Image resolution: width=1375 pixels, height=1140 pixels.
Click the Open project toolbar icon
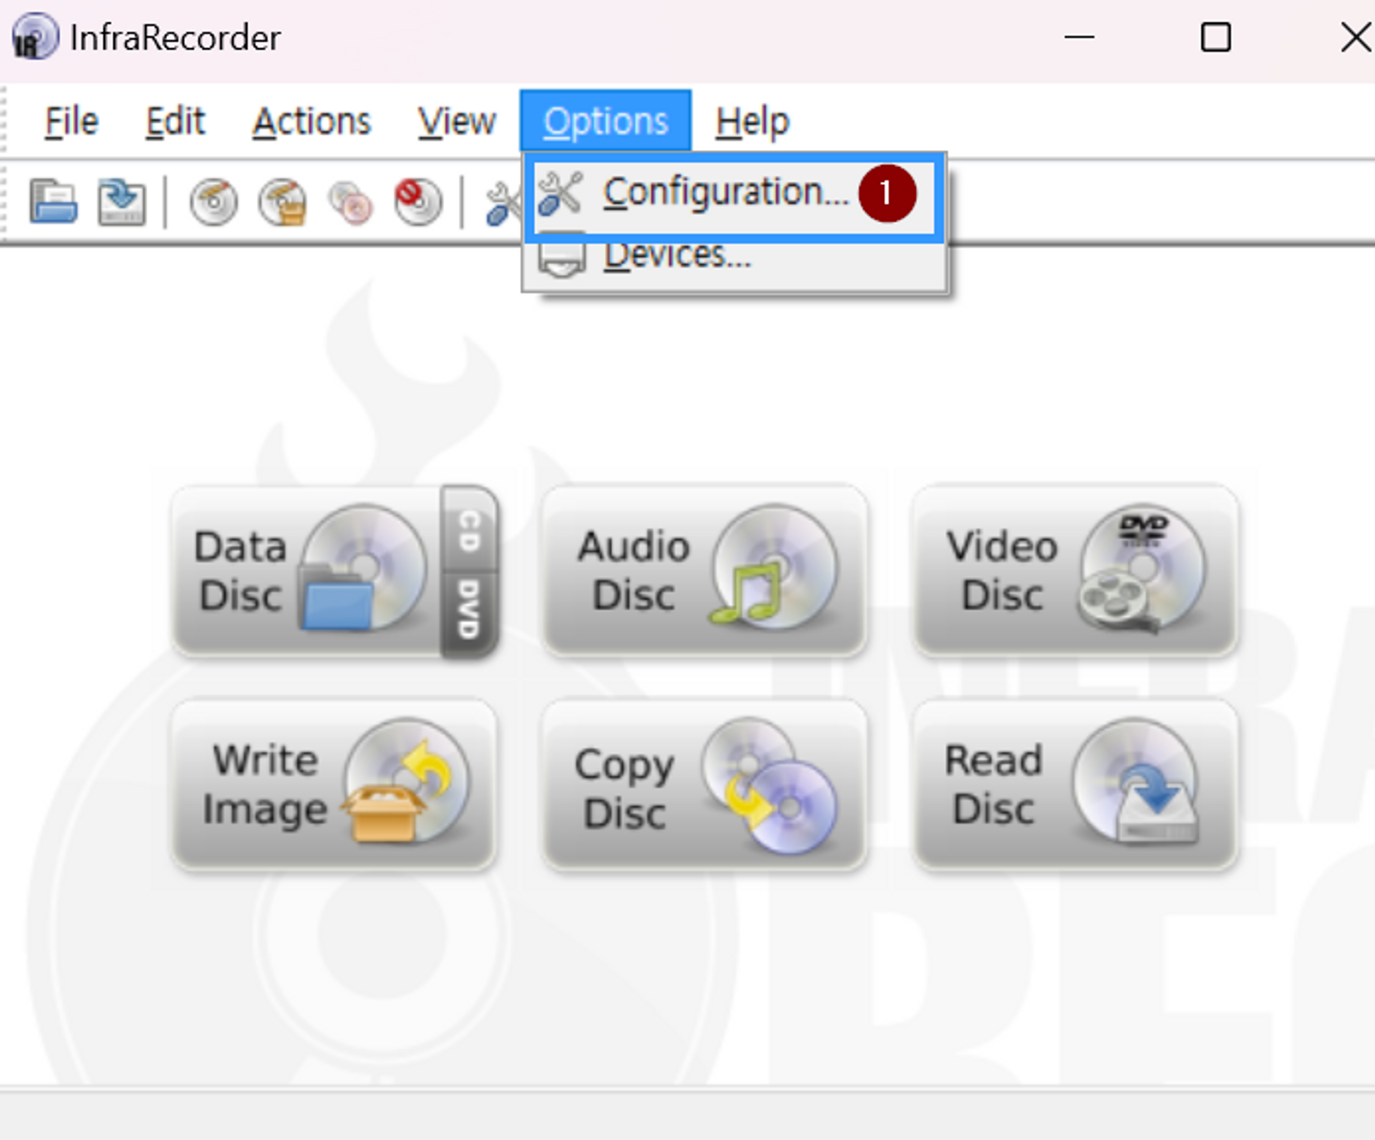(x=53, y=202)
